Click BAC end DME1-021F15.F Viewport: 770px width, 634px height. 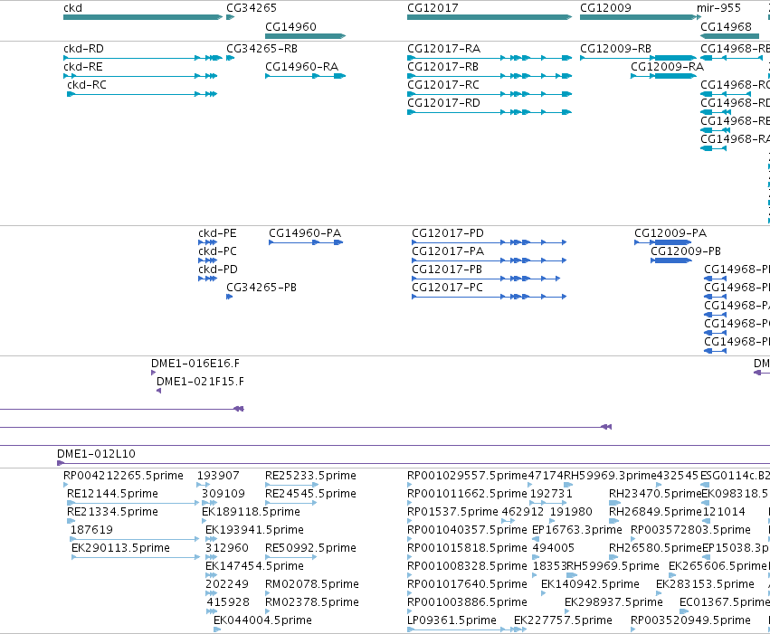[x=200, y=382]
